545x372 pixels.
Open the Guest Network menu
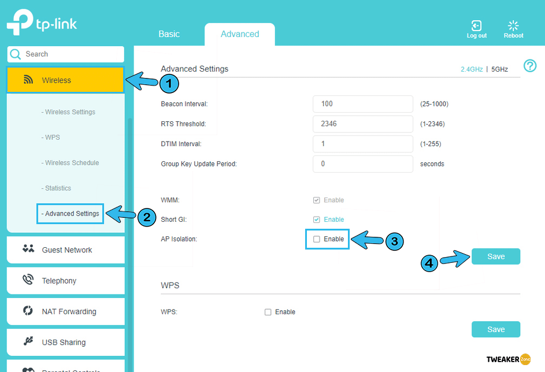[66, 250]
